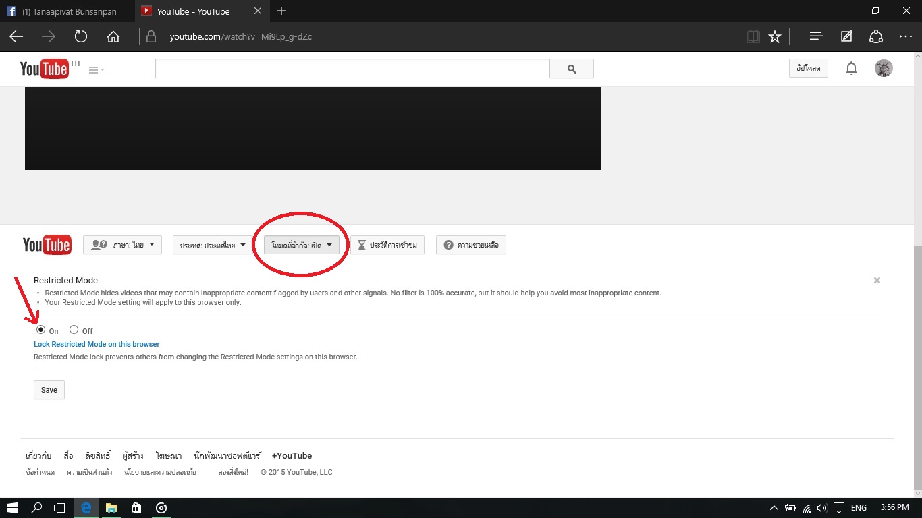
Task: Click the page vertical scrollbar thumb
Action: 917,368
